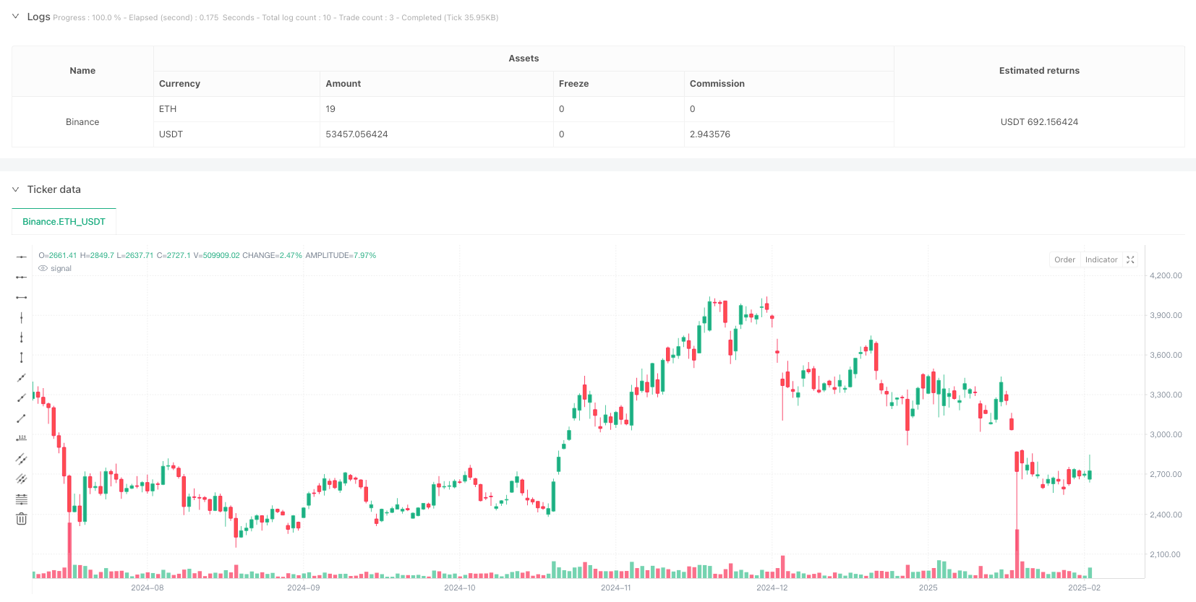Screen dimensions: 1196x602
Task: Click the Indicator button on chart
Action: [1101, 259]
